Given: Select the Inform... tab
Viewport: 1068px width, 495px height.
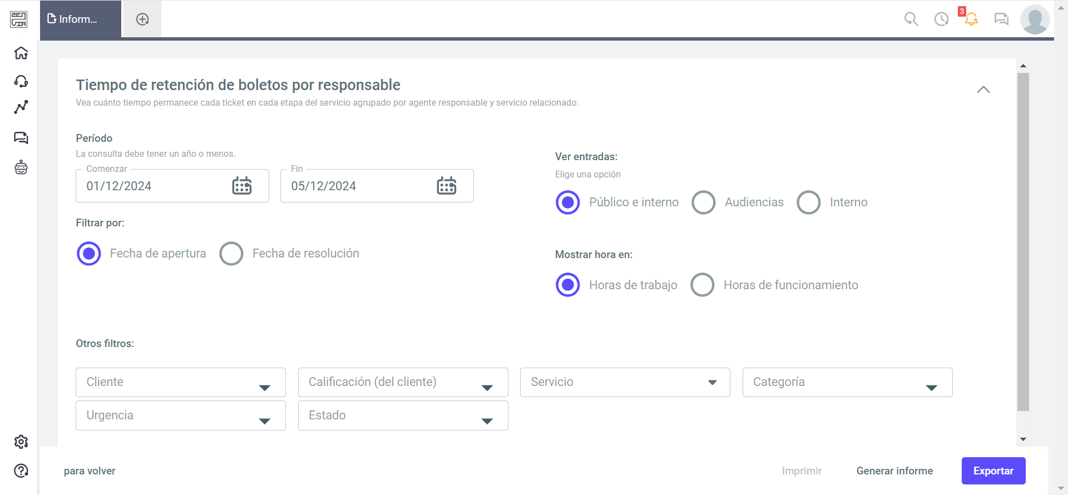Looking at the screenshot, I should coord(81,19).
